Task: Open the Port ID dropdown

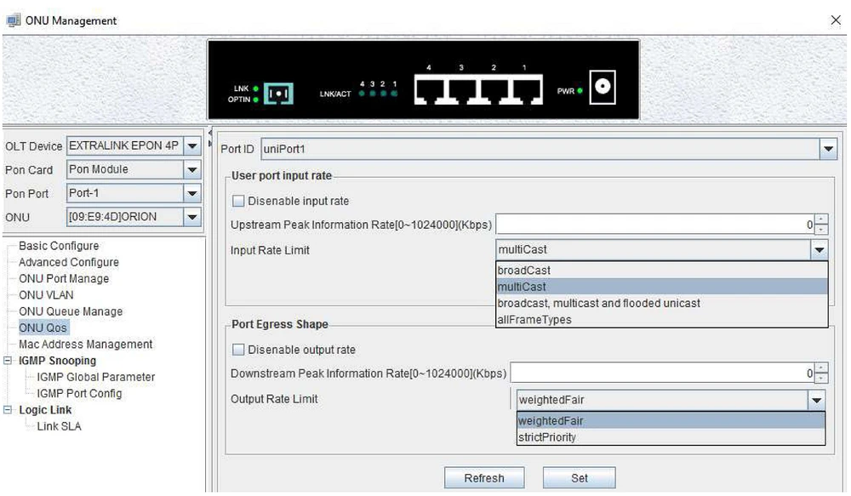Action: pyautogui.click(x=828, y=150)
